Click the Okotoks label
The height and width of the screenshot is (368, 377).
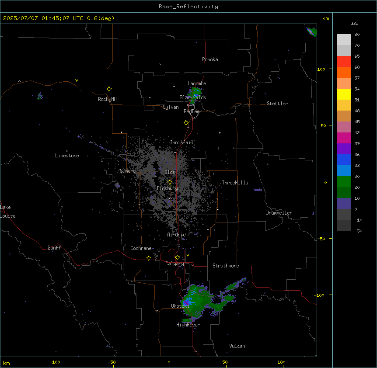tap(180, 306)
